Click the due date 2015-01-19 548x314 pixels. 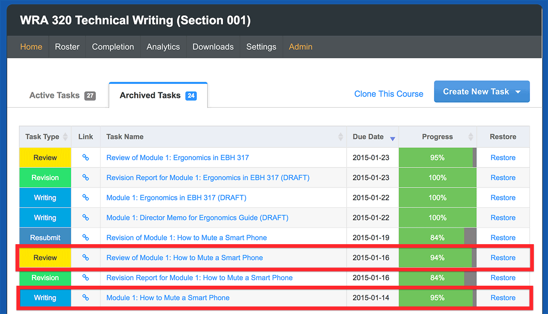point(371,238)
